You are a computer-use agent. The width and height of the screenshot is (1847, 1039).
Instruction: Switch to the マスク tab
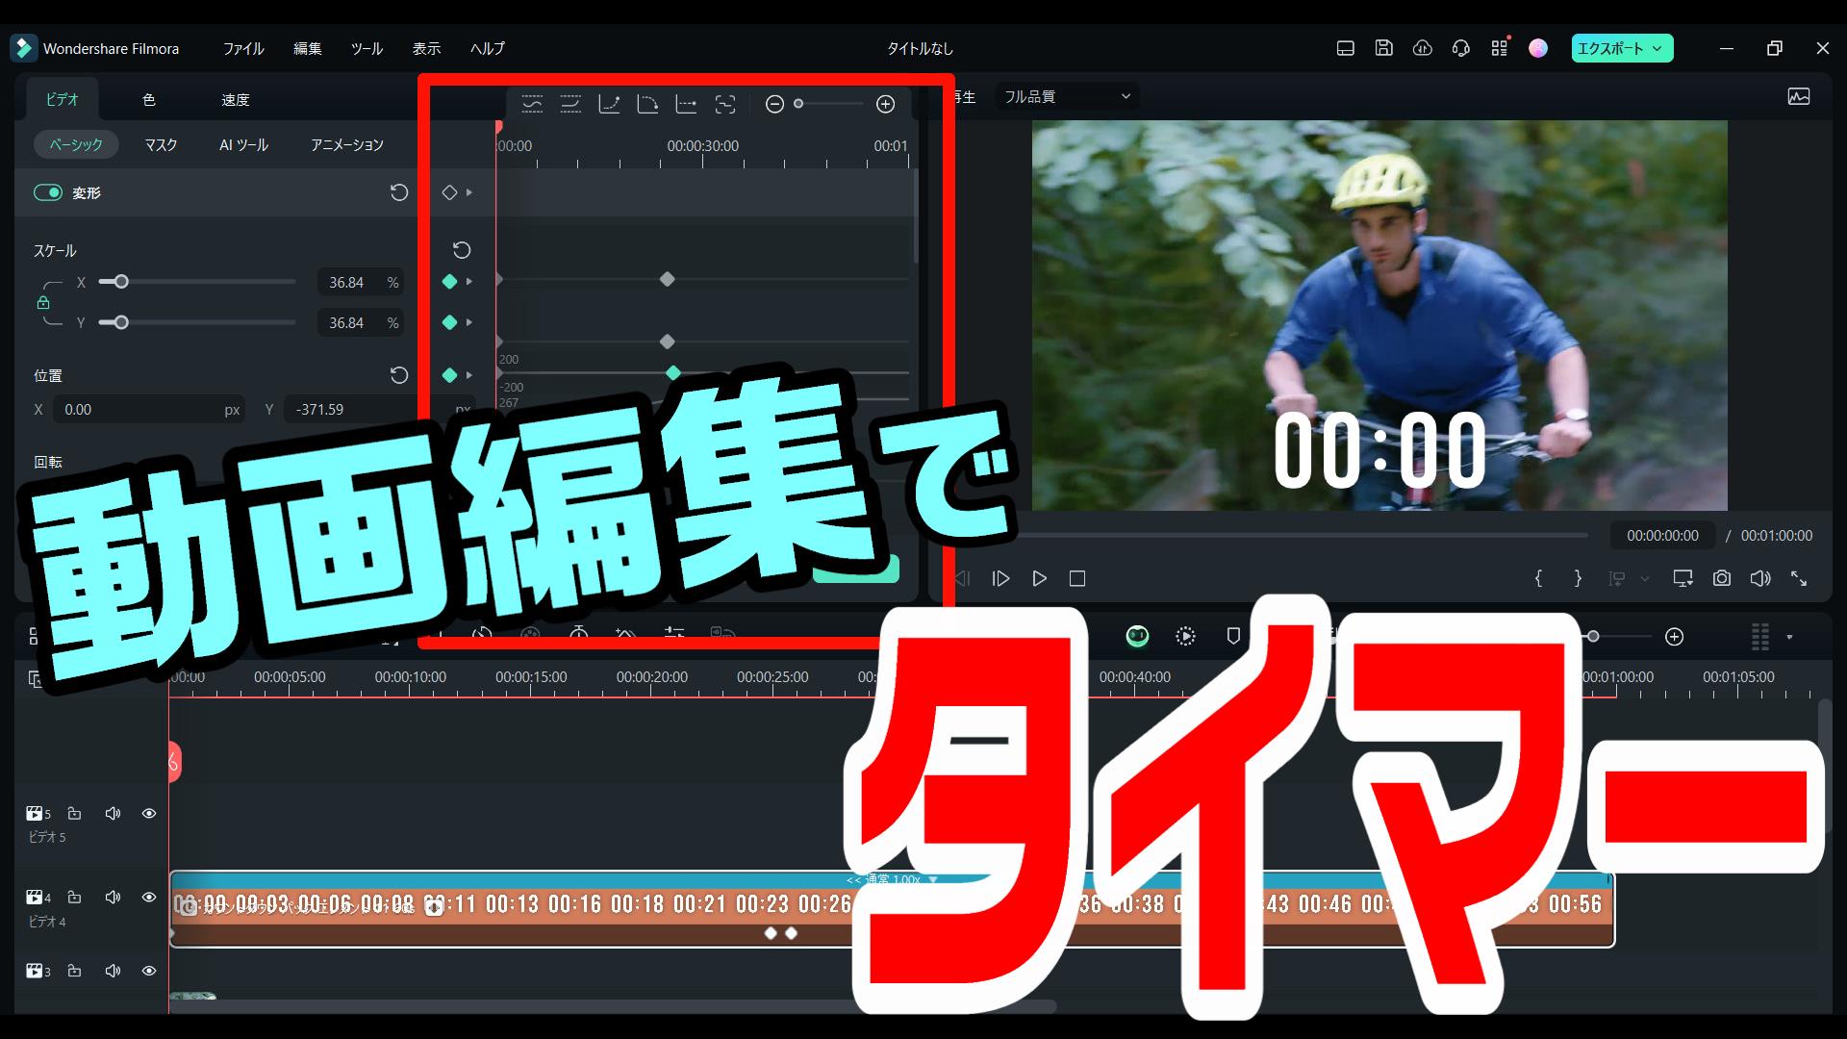point(160,144)
